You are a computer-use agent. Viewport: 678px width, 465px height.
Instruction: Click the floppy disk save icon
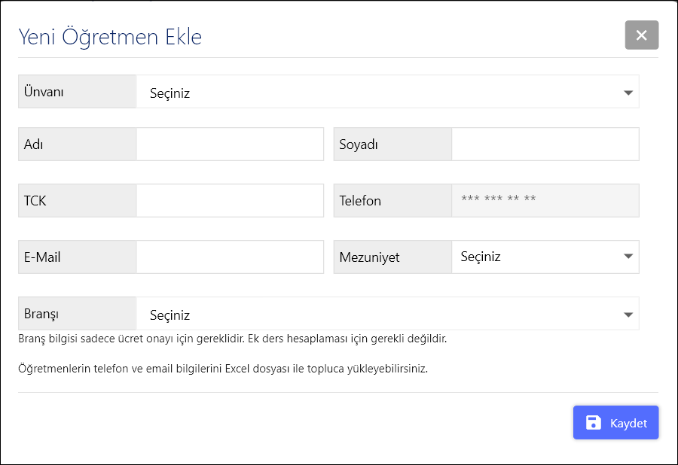[x=594, y=423]
